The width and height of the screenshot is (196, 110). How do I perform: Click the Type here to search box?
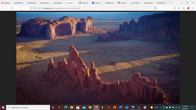point(28,107)
